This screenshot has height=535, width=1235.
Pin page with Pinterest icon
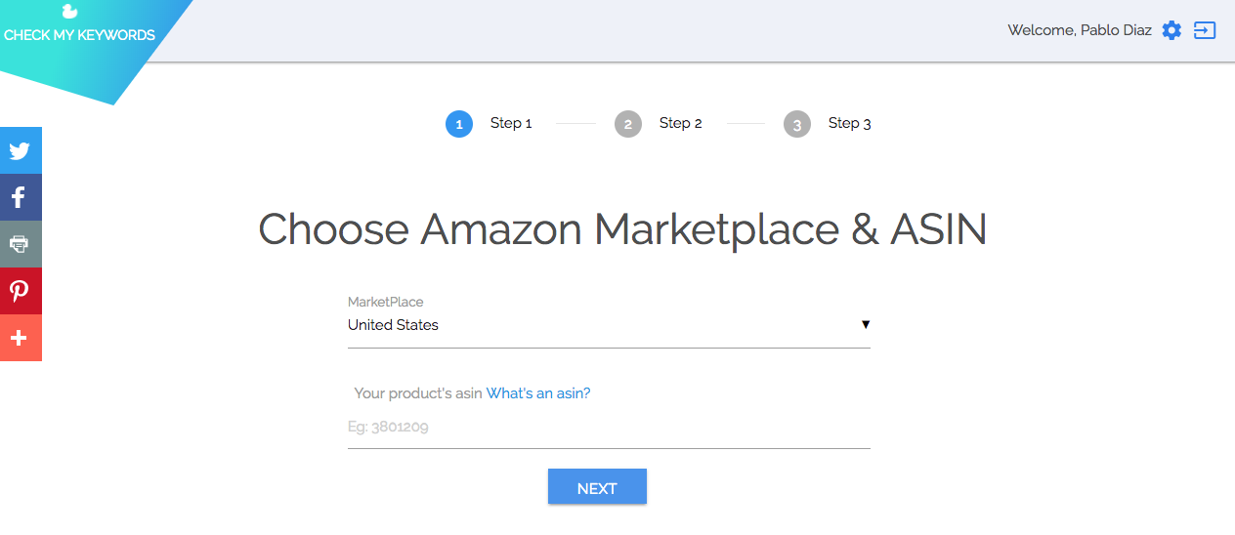click(20, 291)
